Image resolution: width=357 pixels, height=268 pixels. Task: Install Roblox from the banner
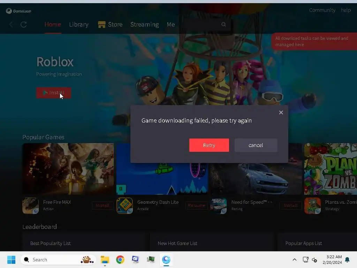[54, 93]
